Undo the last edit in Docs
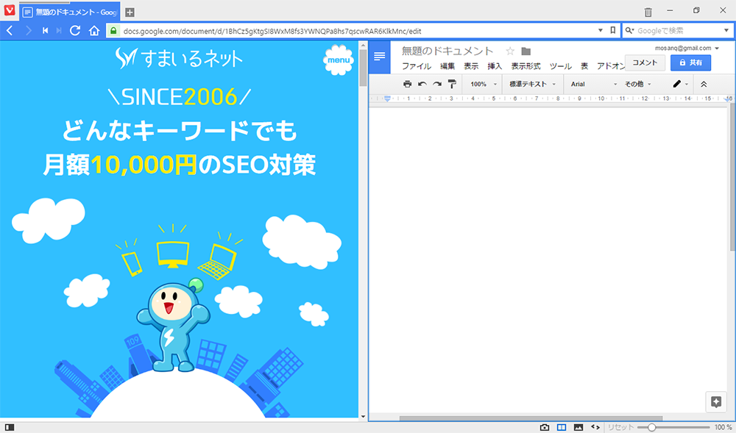The image size is (736, 433). 422,85
